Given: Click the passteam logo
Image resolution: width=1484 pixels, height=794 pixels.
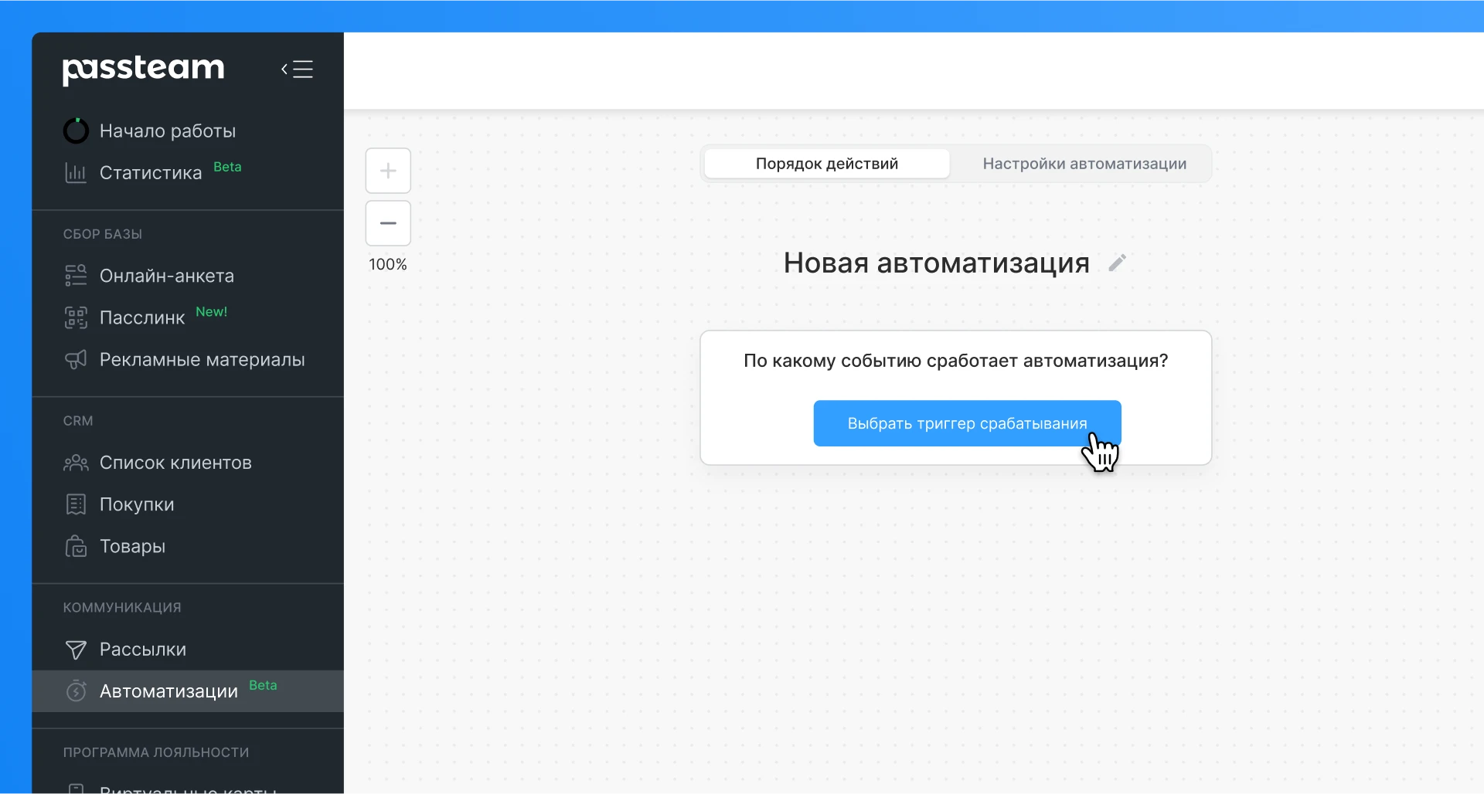Looking at the screenshot, I should pos(143,70).
